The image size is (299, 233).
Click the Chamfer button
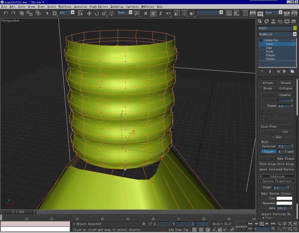coord(286,95)
